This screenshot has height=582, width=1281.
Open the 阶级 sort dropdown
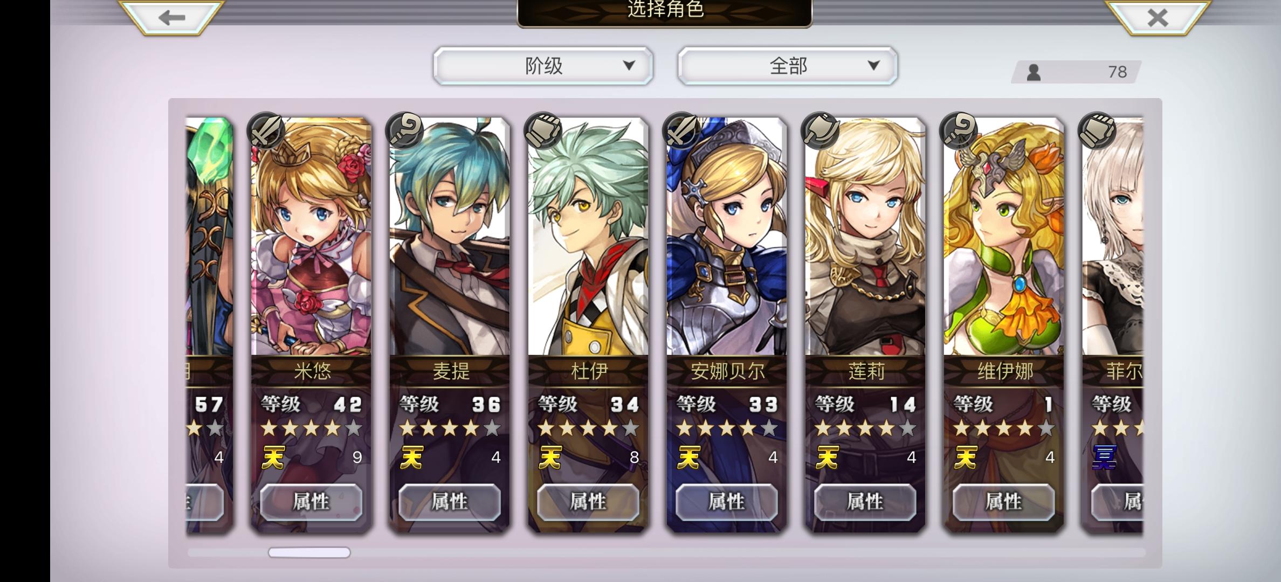point(543,66)
